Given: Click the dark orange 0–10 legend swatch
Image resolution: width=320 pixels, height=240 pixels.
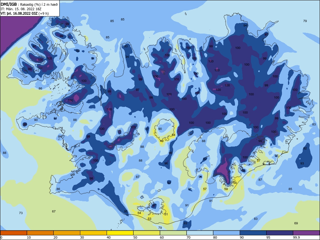Looking at the screenshot, I should click(x=13, y=233).
